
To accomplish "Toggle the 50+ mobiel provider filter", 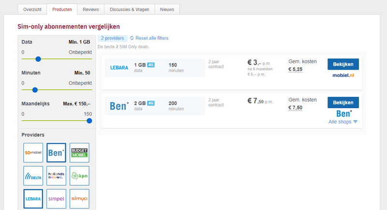I will [33, 153].
